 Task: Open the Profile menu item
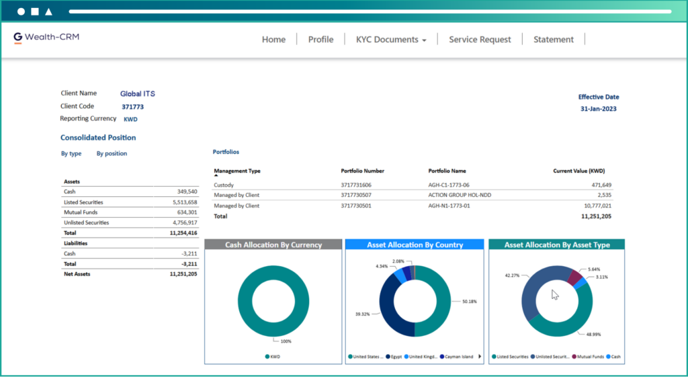tap(320, 40)
